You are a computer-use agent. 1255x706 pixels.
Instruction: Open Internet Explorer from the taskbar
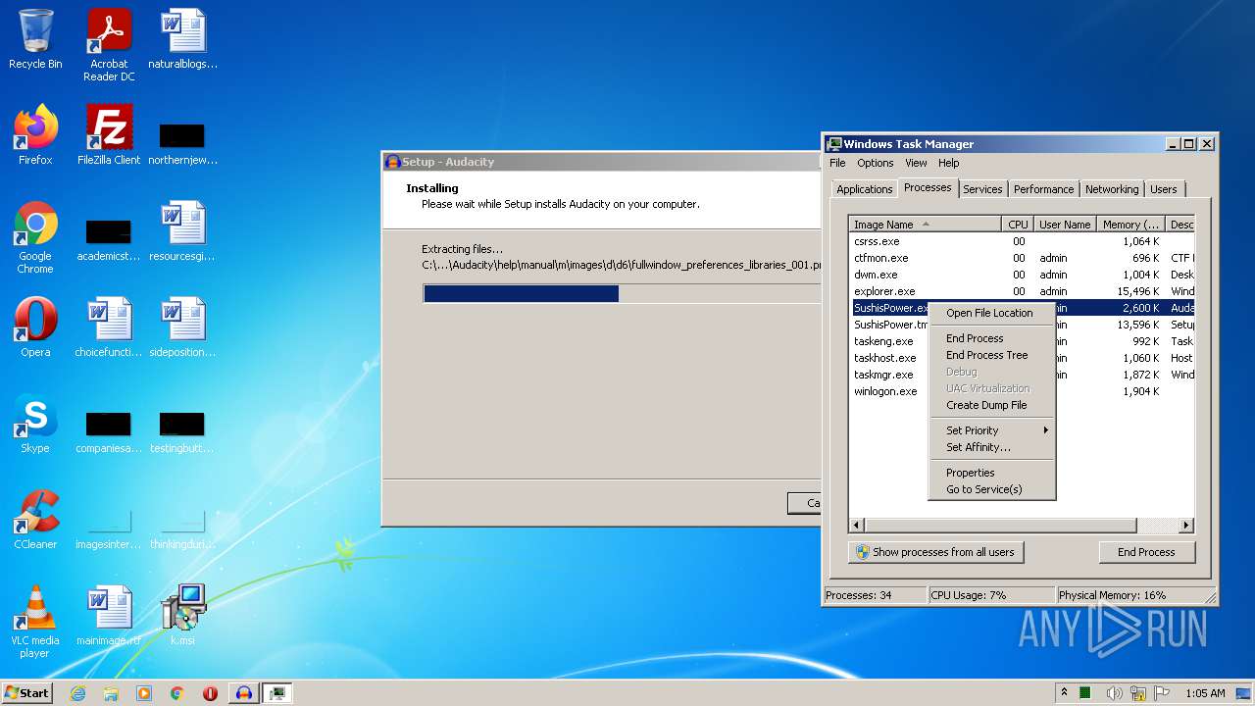pyautogui.click(x=77, y=693)
